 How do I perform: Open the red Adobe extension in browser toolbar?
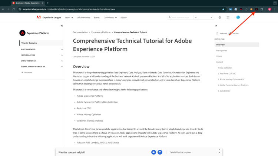pos(241,9)
